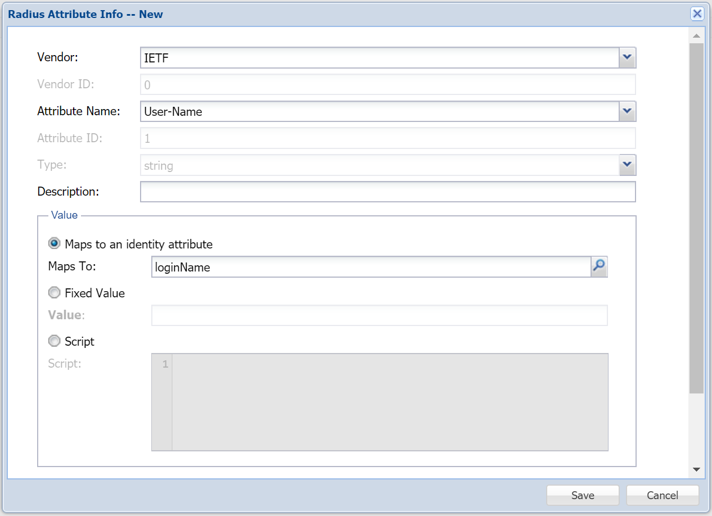Click the scrollbar down arrow

(x=696, y=469)
